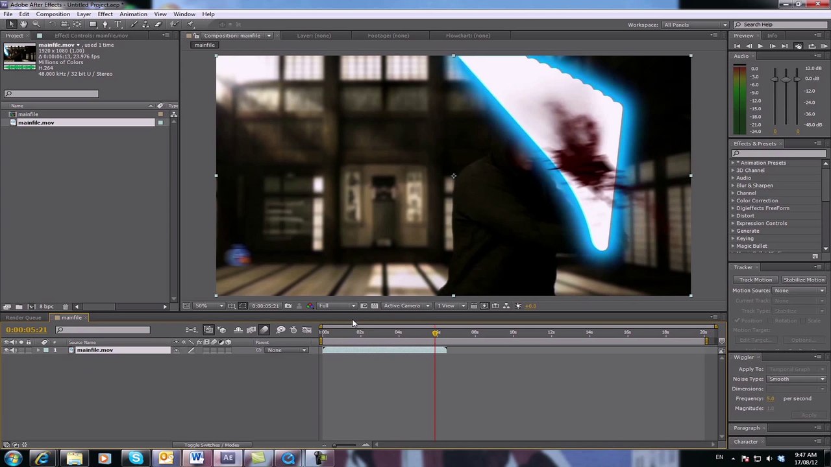Select the Rectangle shape tool
831x467 pixels.
(x=93, y=25)
